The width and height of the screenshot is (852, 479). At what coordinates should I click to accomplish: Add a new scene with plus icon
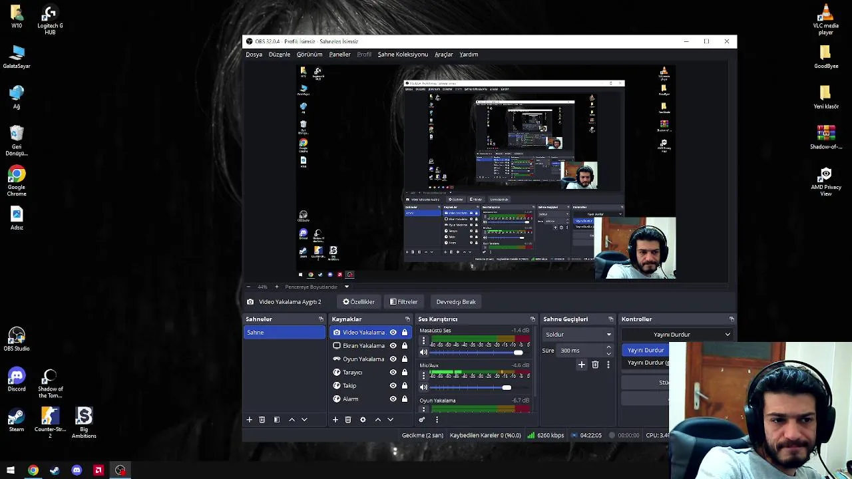click(250, 420)
